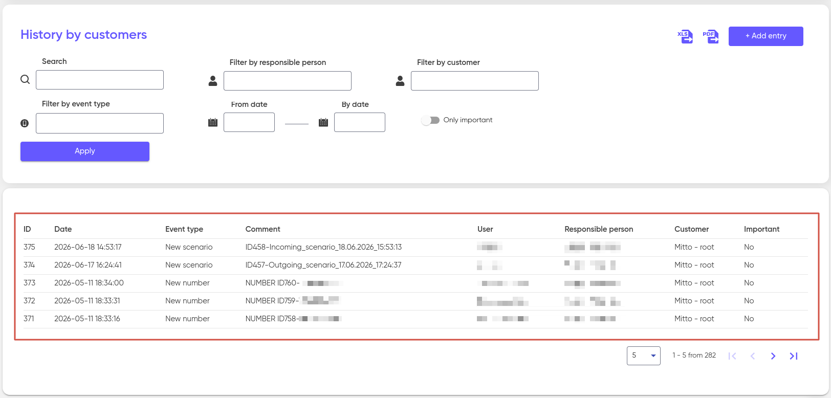Click the Comment column header

(263, 229)
